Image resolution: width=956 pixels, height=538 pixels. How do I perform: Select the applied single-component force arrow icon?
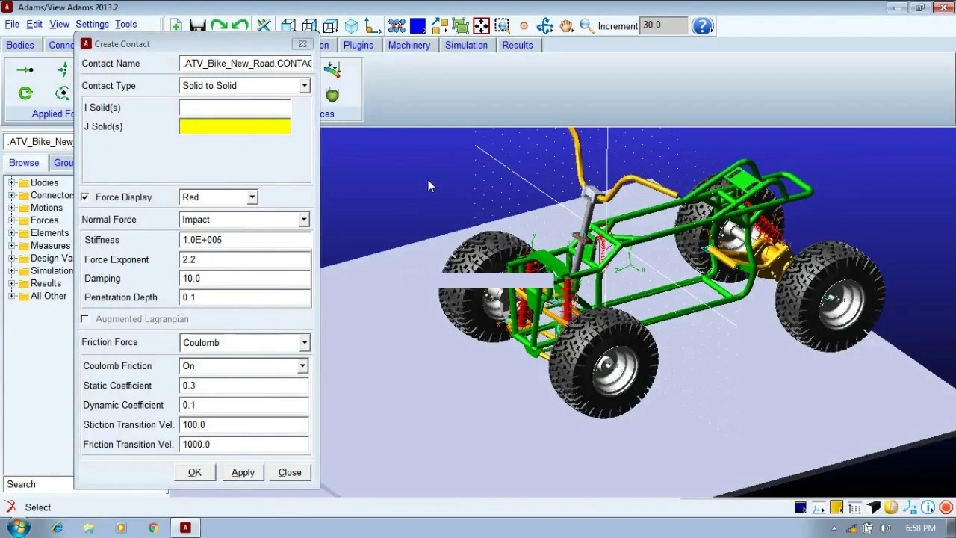(x=25, y=70)
